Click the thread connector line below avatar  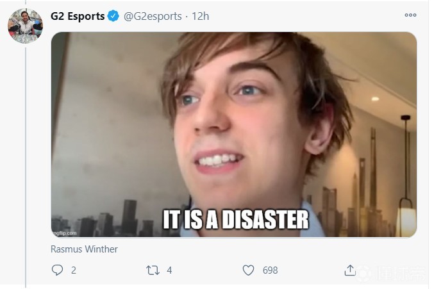pyautogui.click(x=26, y=167)
